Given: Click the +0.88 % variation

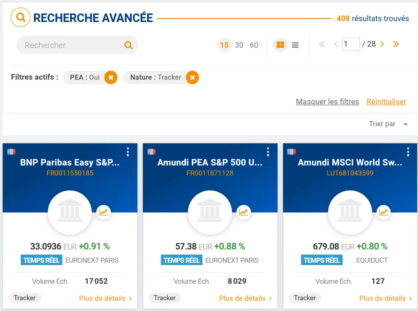Looking at the screenshot, I should (229, 246).
